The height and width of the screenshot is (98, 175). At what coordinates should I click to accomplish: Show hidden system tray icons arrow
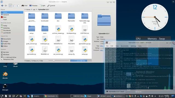pyautogui.click(x=155, y=96)
